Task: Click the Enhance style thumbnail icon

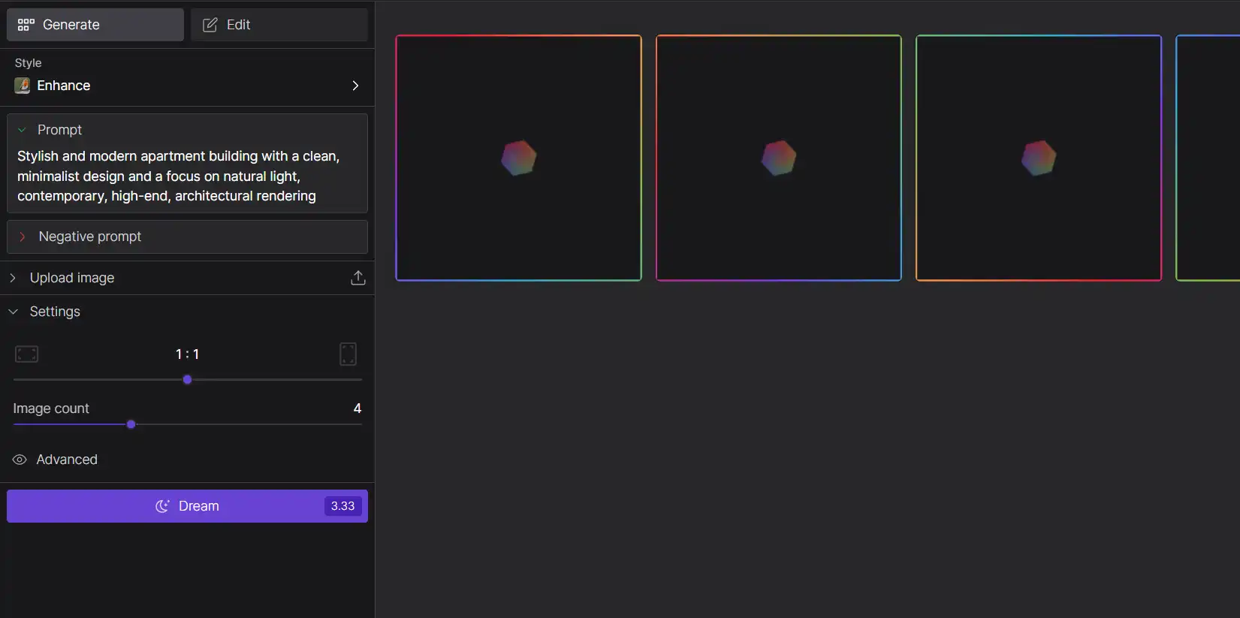Action: pos(23,86)
